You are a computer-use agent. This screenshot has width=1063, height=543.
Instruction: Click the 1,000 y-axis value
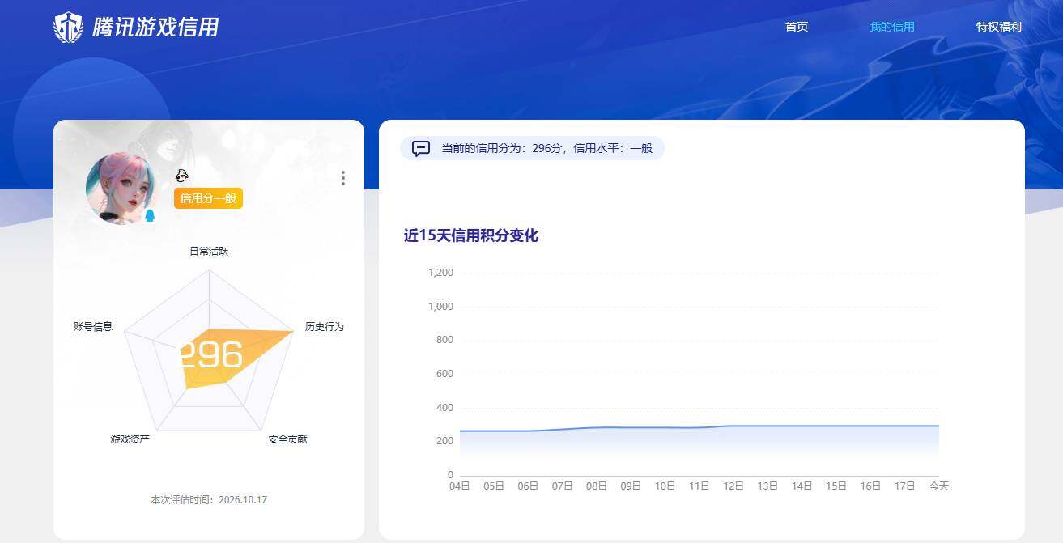tap(441, 307)
